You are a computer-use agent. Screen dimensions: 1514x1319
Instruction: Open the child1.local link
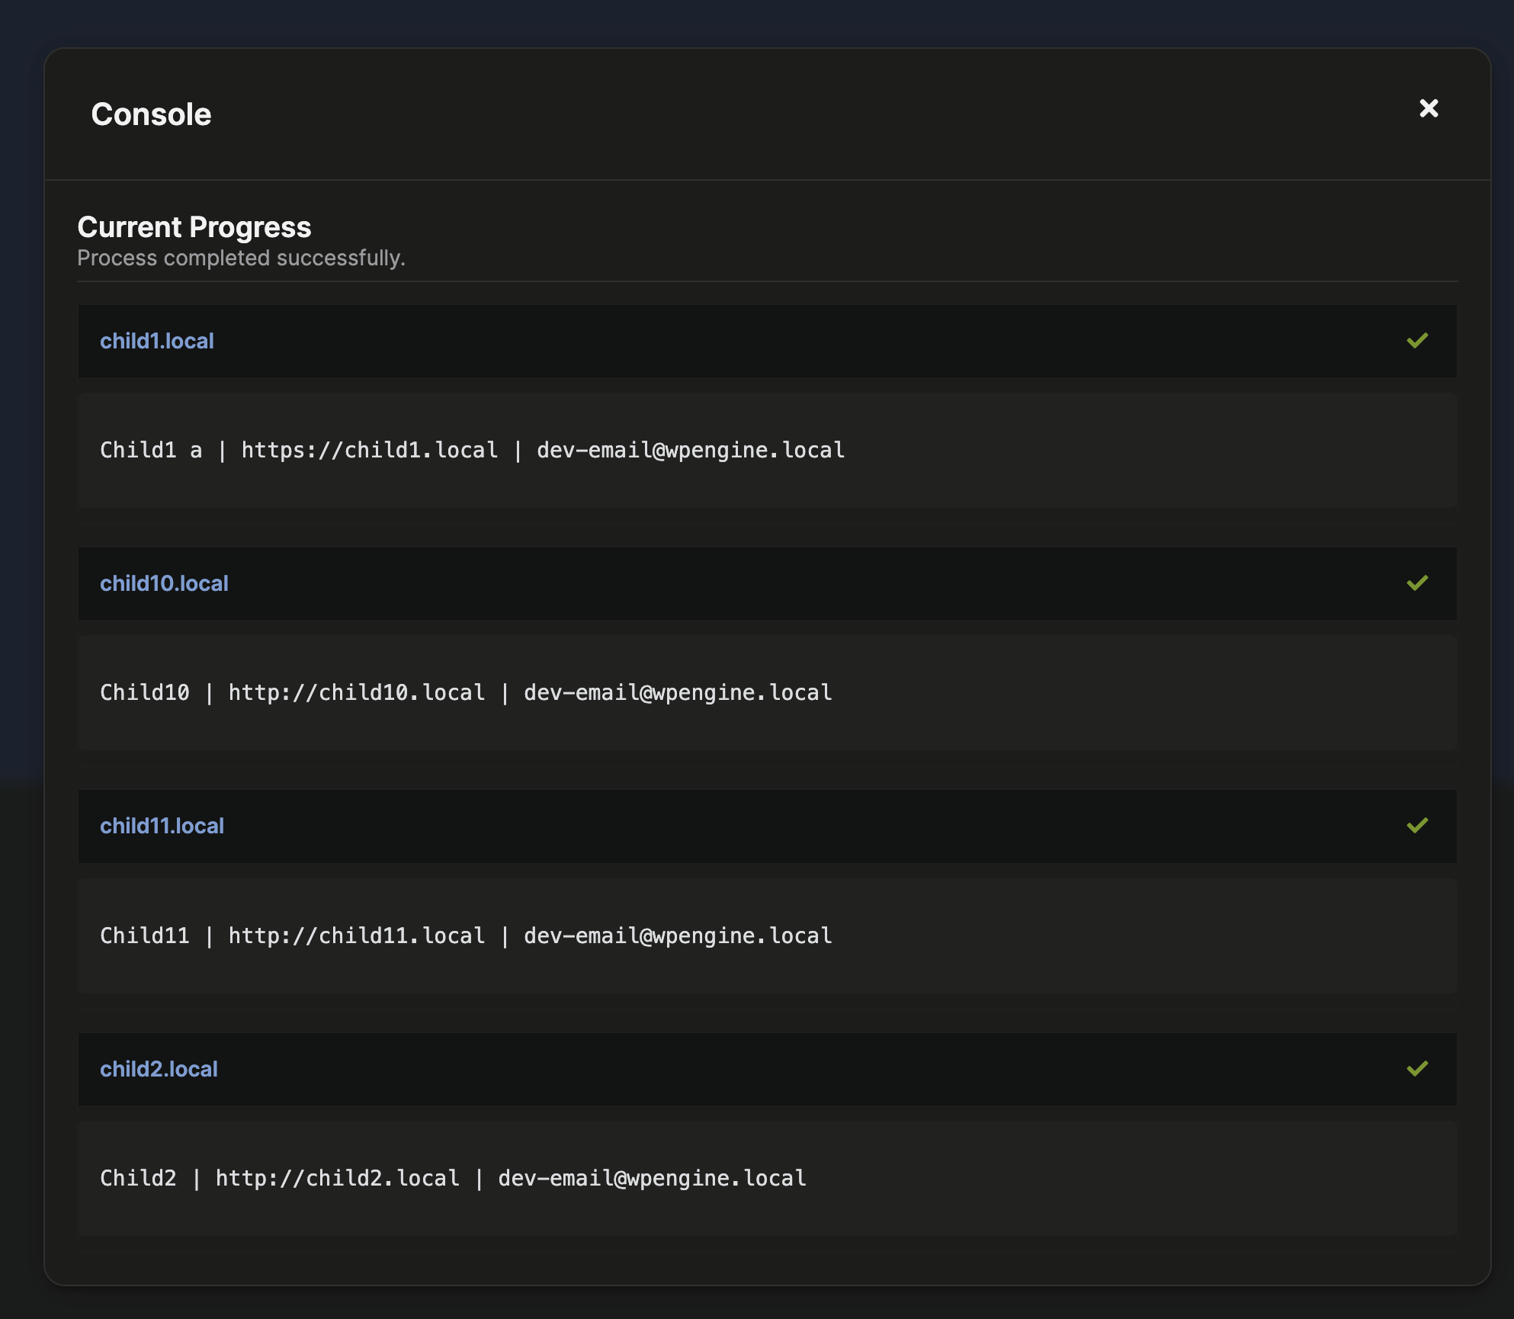point(156,341)
